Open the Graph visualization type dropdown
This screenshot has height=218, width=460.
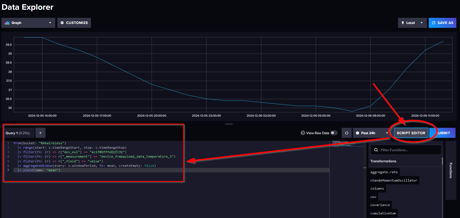pos(28,23)
